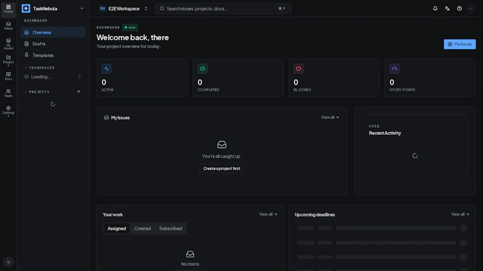Click the Completed stat check icon

point(202,69)
